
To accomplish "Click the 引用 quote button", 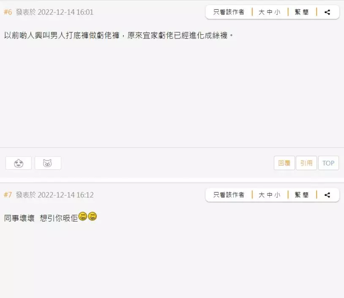I will coord(306,163).
